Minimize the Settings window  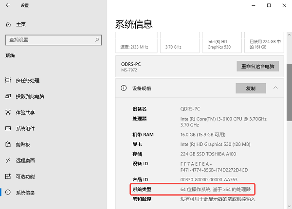pos(254,5)
